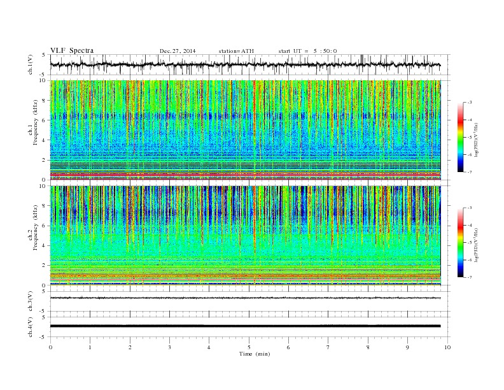This screenshot has height=390, width=504.
Task: Click the "Time (min)" x-axis label
Action: (x=255, y=354)
